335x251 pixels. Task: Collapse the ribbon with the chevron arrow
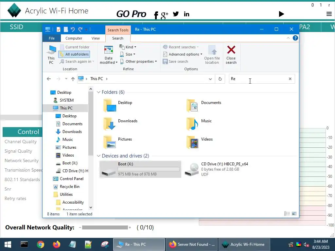tap(288, 38)
